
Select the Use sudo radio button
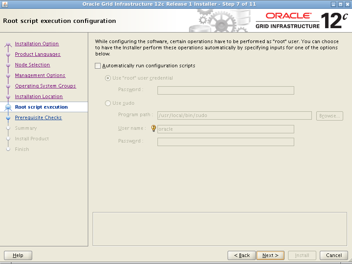click(108, 103)
